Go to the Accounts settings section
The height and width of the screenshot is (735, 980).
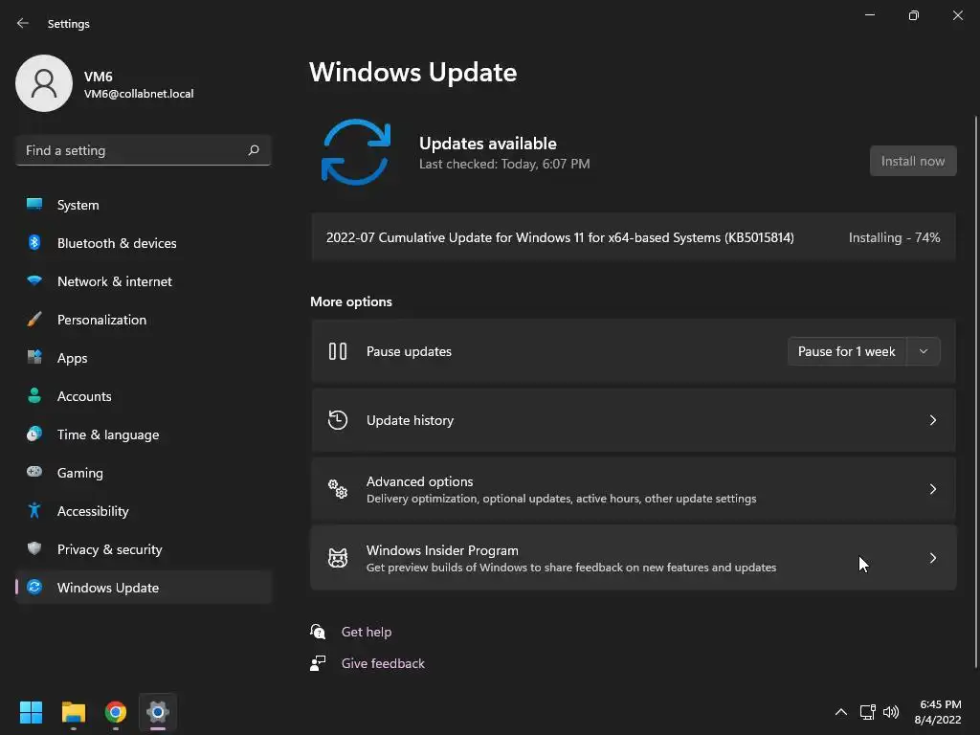point(84,396)
